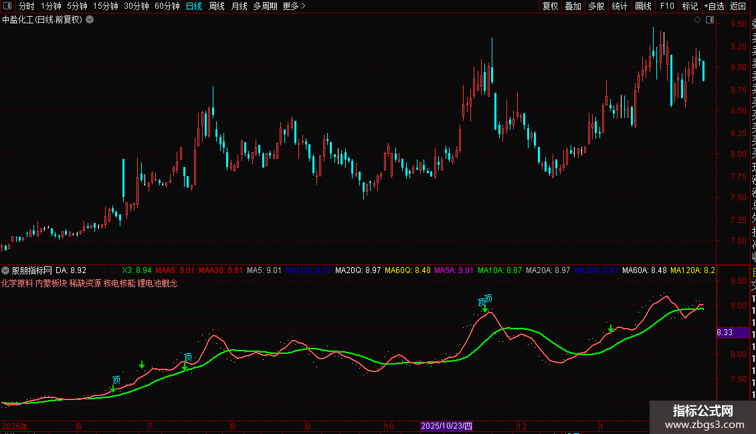Select the 5分钟 period
The height and width of the screenshot is (434, 756).
click(x=77, y=6)
